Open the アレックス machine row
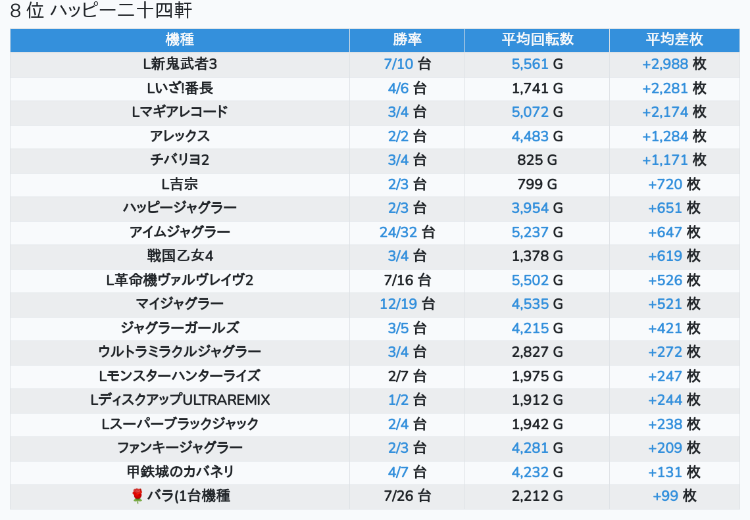This screenshot has width=750, height=520. click(180, 136)
